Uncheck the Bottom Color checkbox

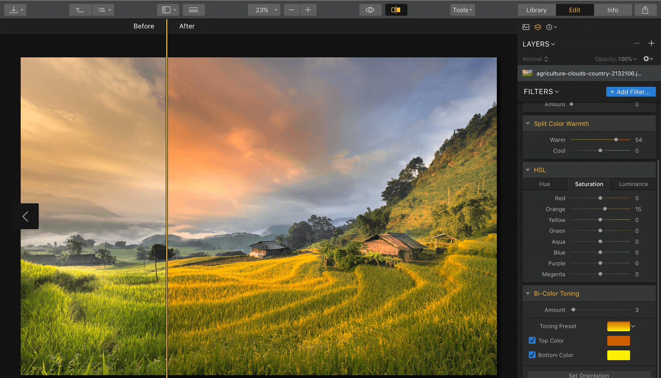pos(532,355)
